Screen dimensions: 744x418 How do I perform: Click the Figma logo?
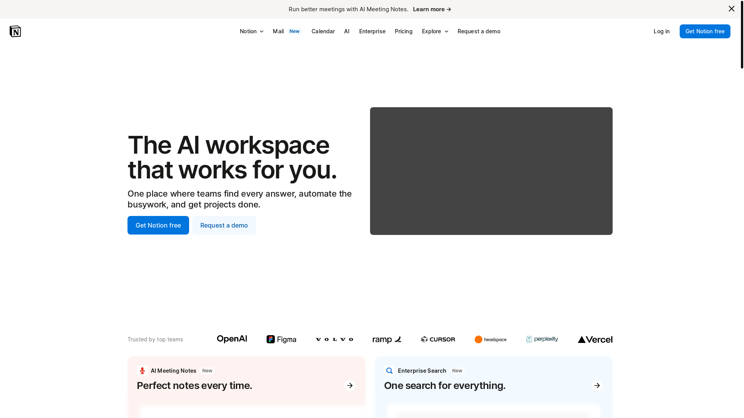pyautogui.click(x=281, y=339)
